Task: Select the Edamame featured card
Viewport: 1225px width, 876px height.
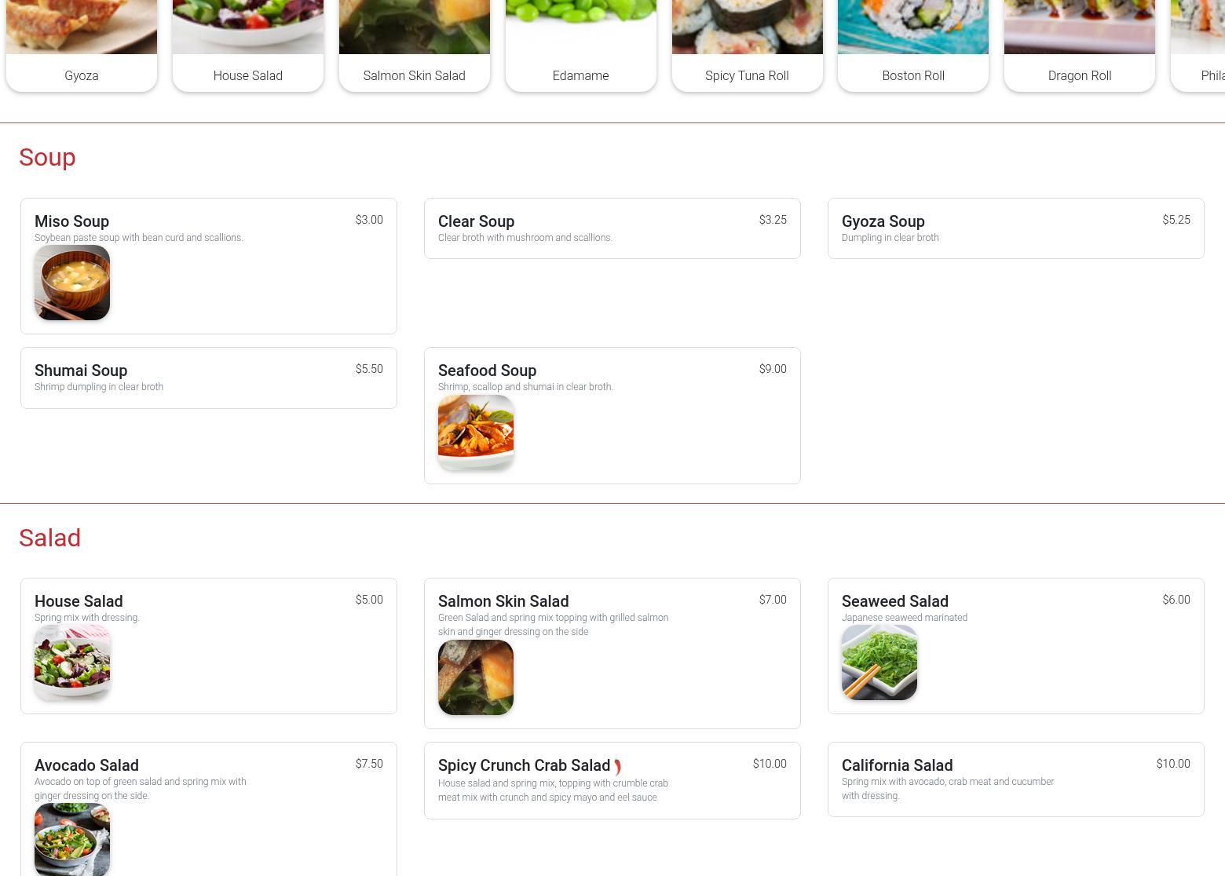Action: click(x=581, y=46)
